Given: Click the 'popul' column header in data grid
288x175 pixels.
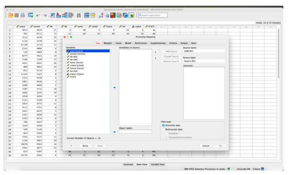Looking at the screenshot, I should 20,27.
